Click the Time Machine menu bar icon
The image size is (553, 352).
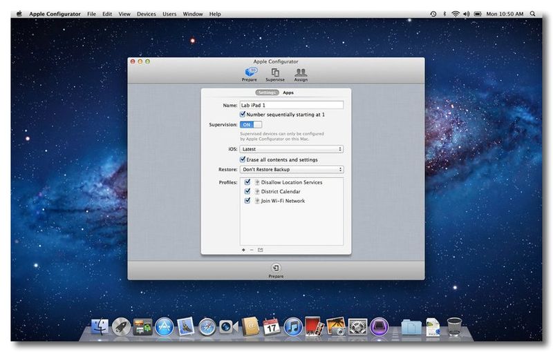pyautogui.click(x=433, y=14)
